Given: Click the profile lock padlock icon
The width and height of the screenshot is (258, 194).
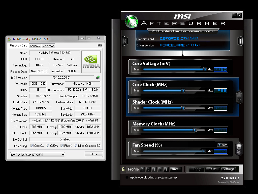Looking at the screenshot, I should pos(123,169).
